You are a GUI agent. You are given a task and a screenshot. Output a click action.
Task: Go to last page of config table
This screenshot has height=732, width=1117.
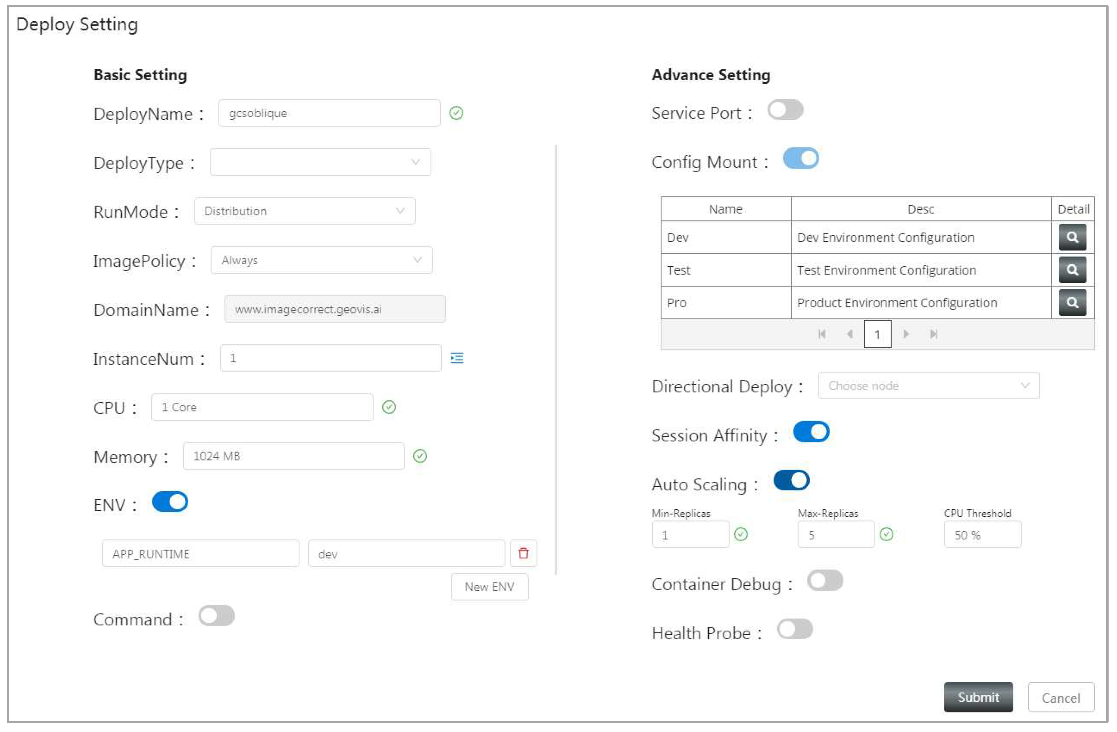[x=933, y=334]
